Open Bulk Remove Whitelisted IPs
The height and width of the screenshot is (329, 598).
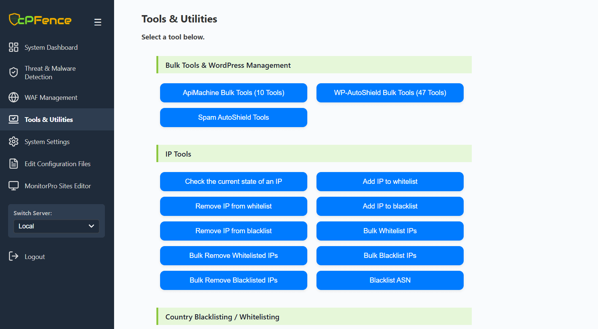tap(234, 256)
